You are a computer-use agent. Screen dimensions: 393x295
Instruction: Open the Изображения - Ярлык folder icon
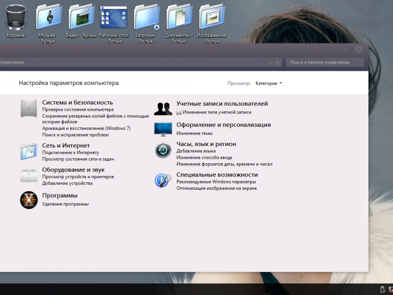(212, 18)
